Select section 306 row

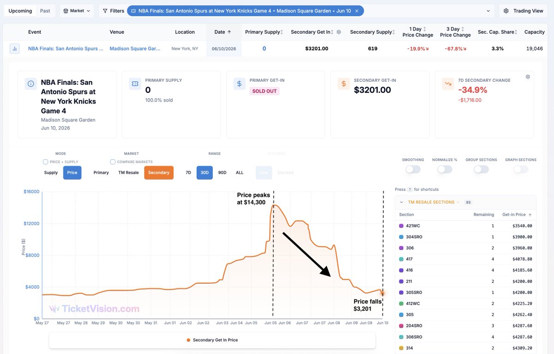(465, 248)
